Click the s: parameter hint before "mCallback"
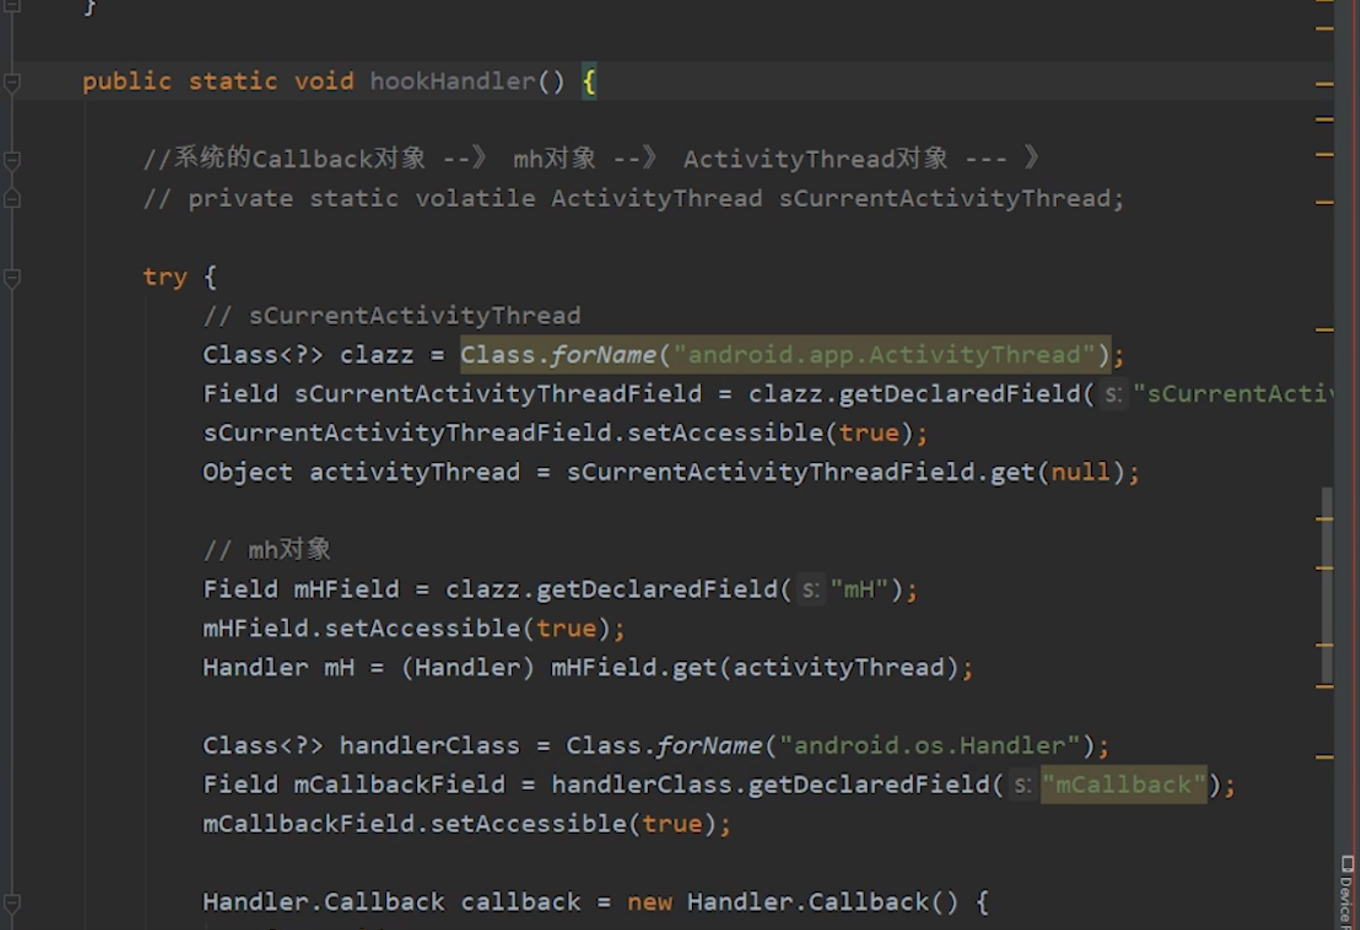Screen dimensions: 1360x930 1022,786
